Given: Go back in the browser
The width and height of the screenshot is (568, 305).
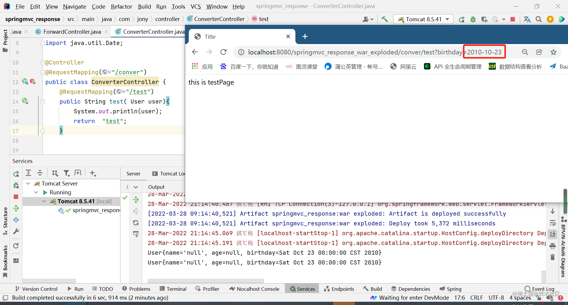Looking at the screenshot, I should 195,52.
